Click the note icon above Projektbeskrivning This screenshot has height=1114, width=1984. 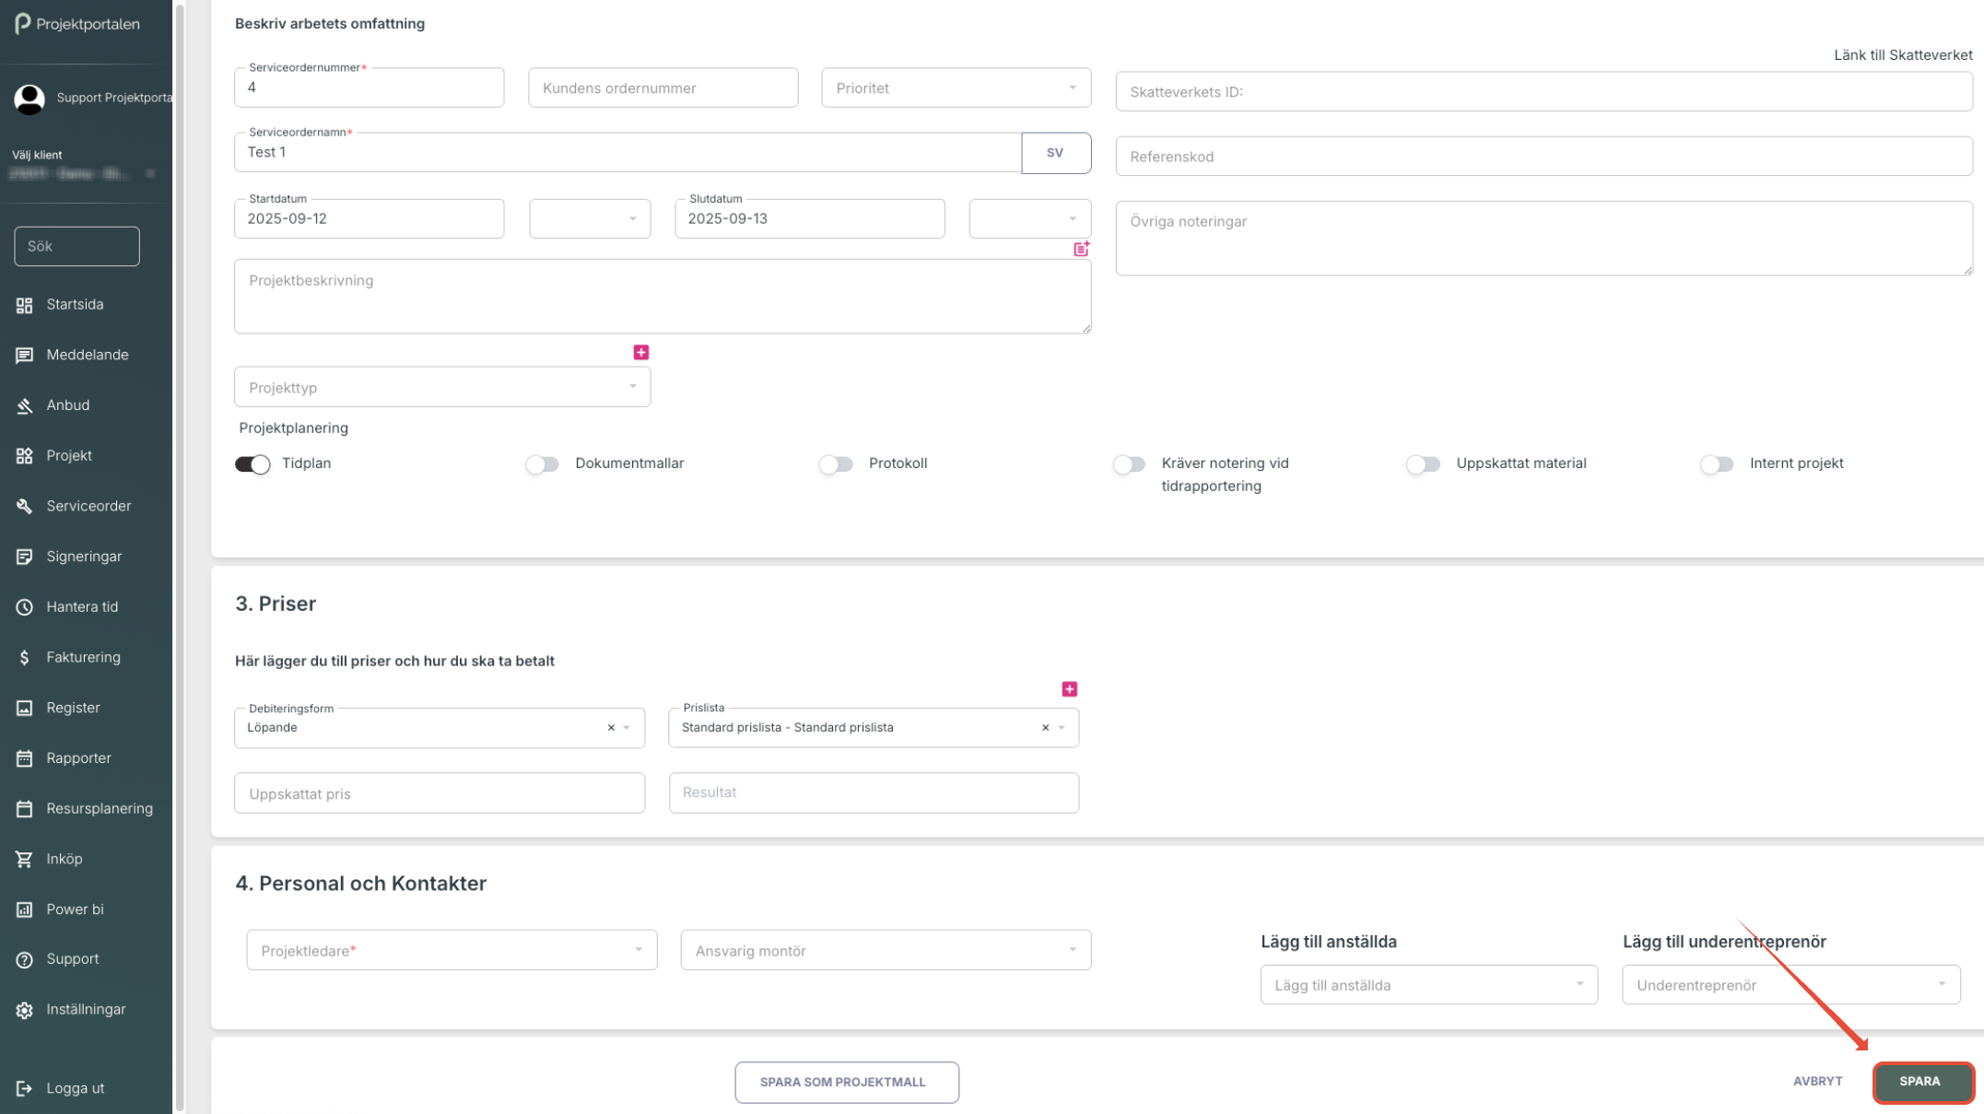(1081, 249)
